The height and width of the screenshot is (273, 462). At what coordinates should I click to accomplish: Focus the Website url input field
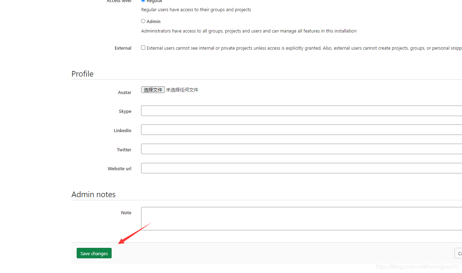click(301, 168)
